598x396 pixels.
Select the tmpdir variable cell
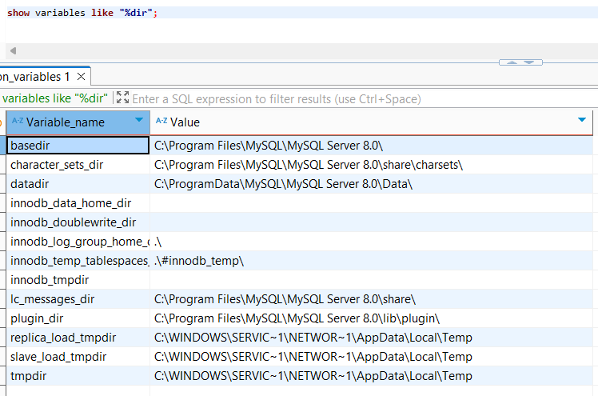coord(78,376)
